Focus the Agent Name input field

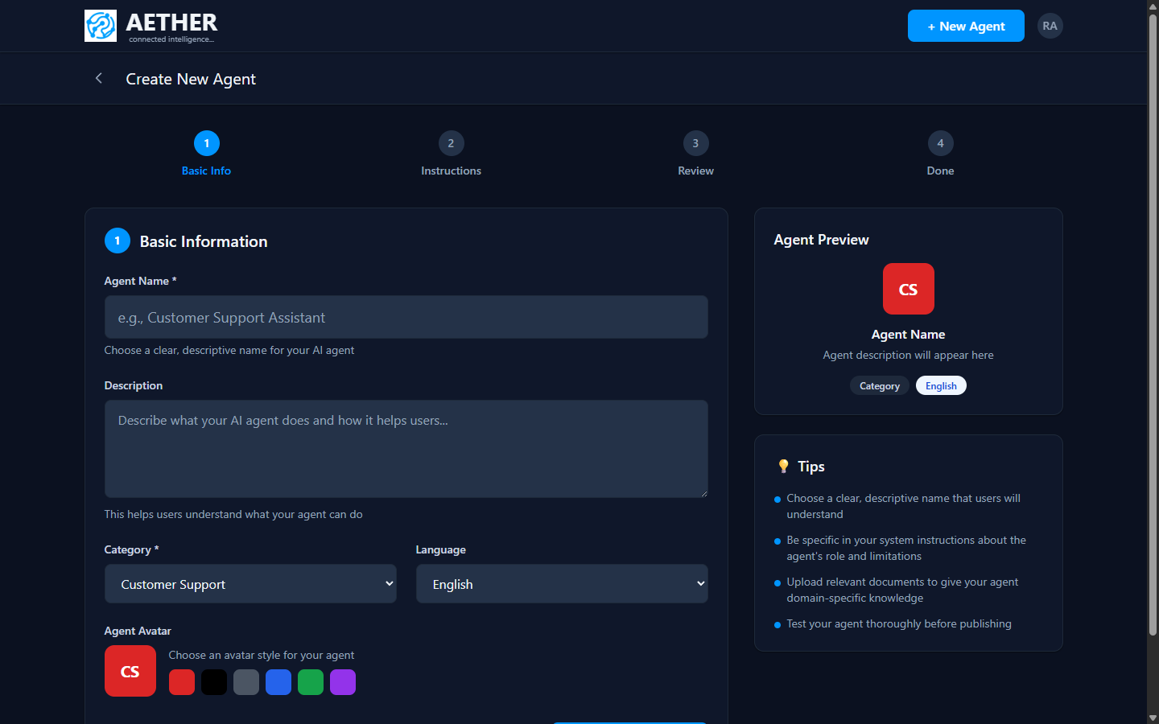[406, 317]
